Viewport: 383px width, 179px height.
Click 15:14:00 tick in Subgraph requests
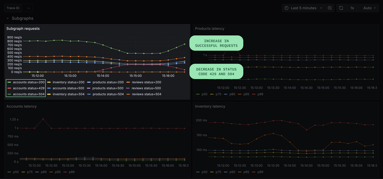tap(103, 76)
